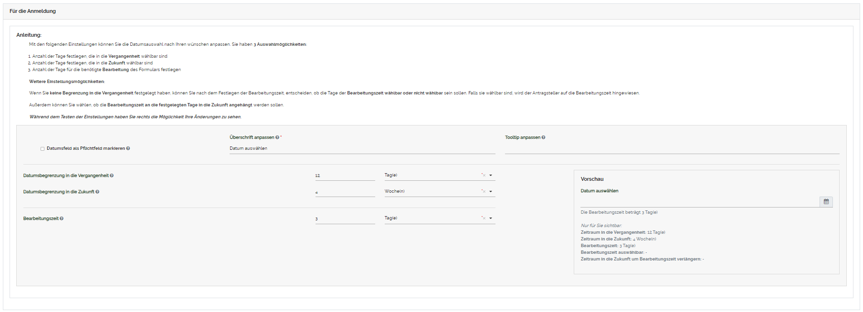Show help for Datumsfeld als Pflichtfeld markieren
This screenshot has height=312, width=863.
[x=128, y=148]
